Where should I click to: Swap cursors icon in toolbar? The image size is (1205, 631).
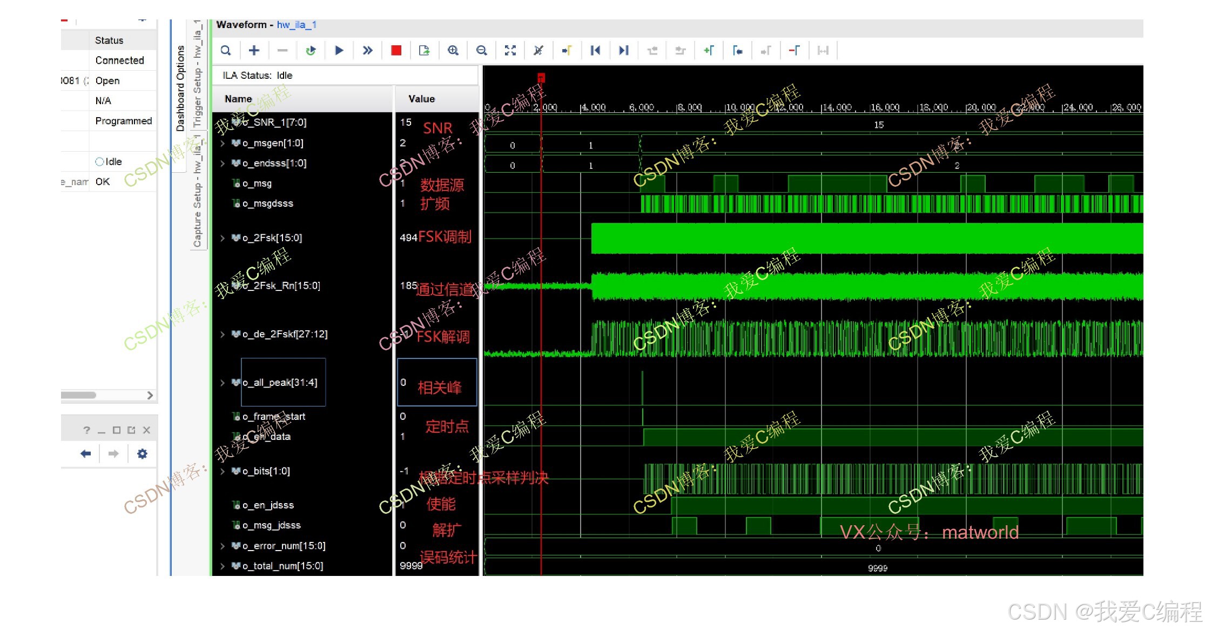[x=823, y=50]
